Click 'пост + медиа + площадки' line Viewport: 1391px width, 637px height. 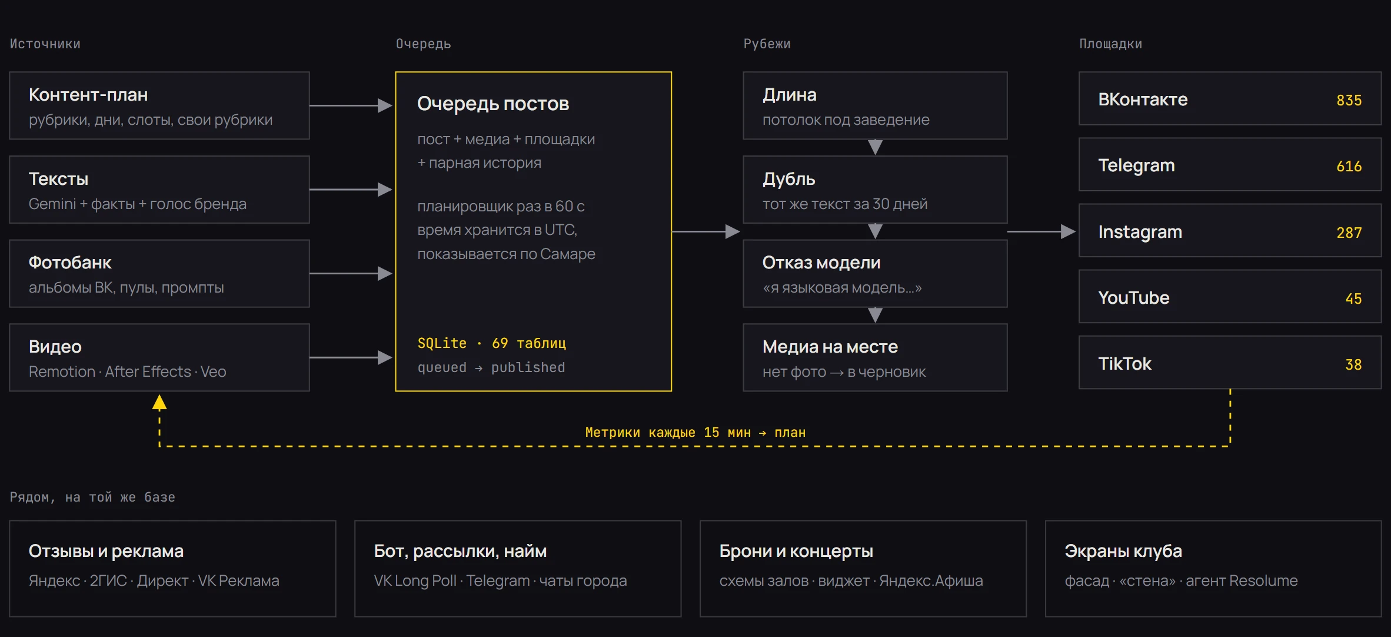[506, 140]
